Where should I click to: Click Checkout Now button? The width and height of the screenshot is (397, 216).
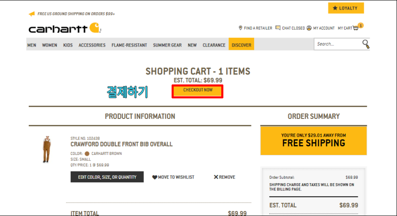pyautogui.click(x=198, y=91)
